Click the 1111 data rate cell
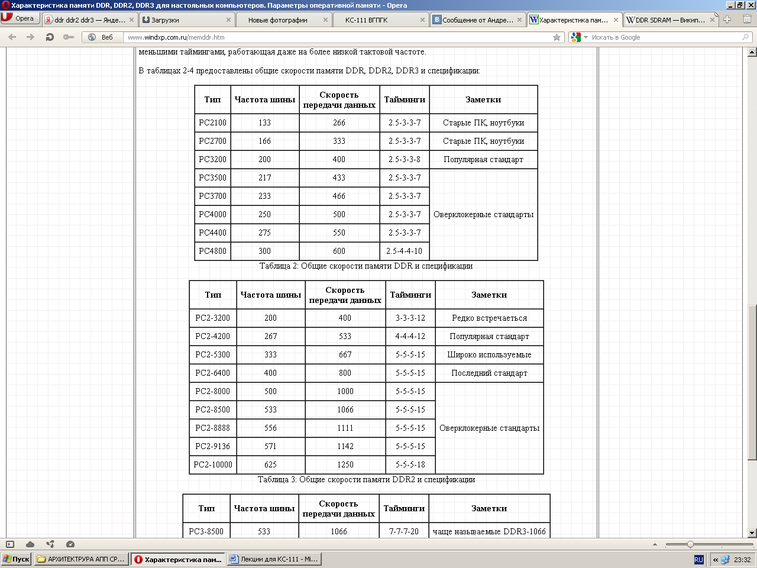Screen dimensions: 757x568 pyautogui.click(x=345, y=428)
